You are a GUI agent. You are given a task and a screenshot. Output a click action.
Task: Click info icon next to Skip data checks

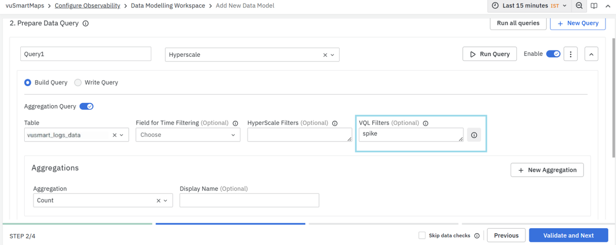point(477,236)
